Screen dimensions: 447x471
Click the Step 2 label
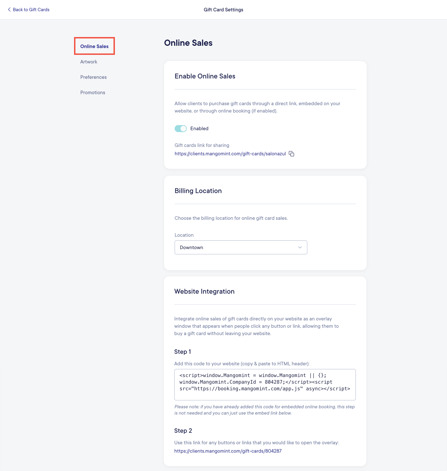point(183,431)
